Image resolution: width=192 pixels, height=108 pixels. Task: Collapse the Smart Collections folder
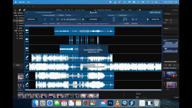15,15
